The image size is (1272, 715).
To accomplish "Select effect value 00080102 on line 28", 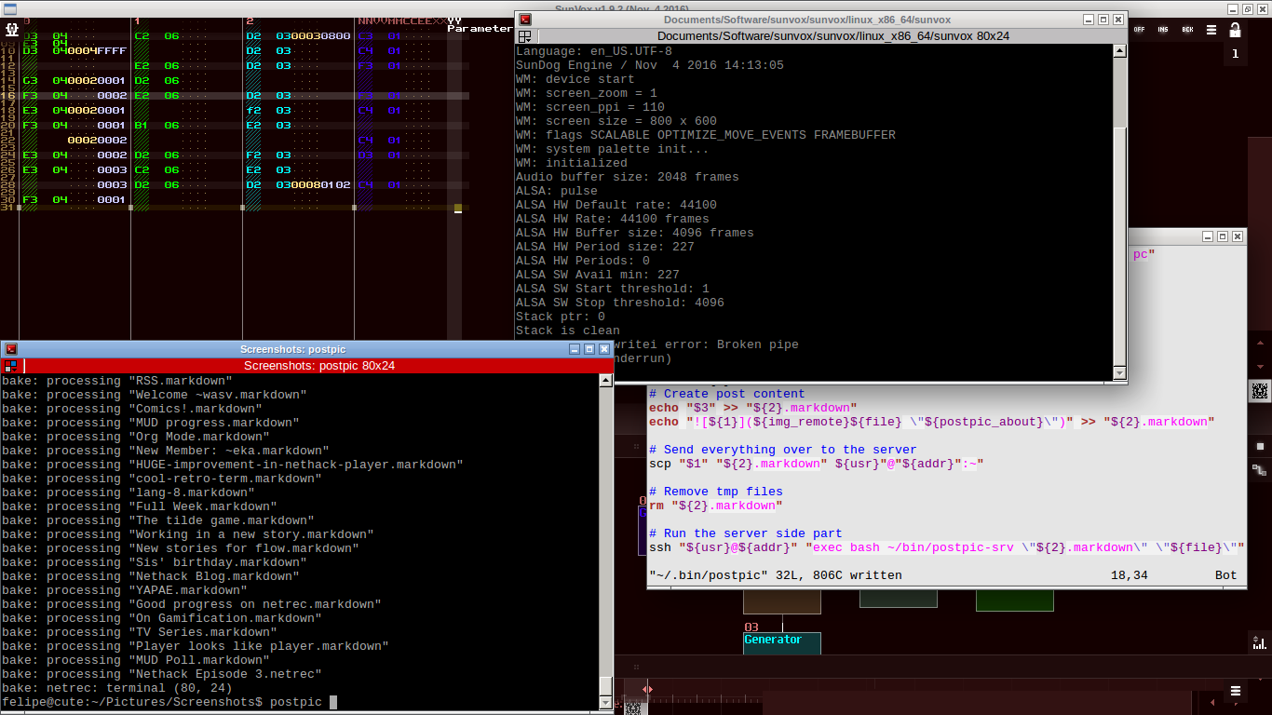I will pyautogui.click(x=320, y=185).
